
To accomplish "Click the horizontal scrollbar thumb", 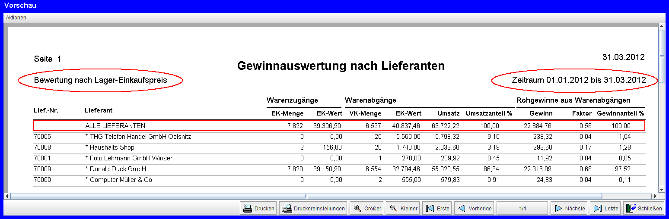I will click(306, 196).
